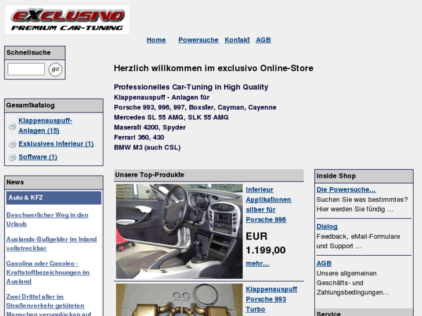Open news 'Gasolina oder Gasoleo' article
Image resolution: width=422 pixels, height=316 pixels.
click(48, 273)
